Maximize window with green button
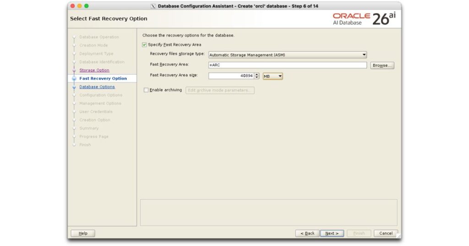 pyautogui.click(x=87, y=6)
